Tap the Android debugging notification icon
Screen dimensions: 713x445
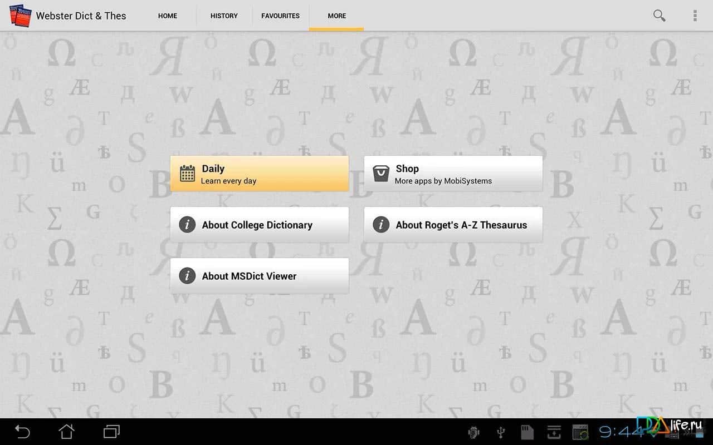click(x=475, y=432)
